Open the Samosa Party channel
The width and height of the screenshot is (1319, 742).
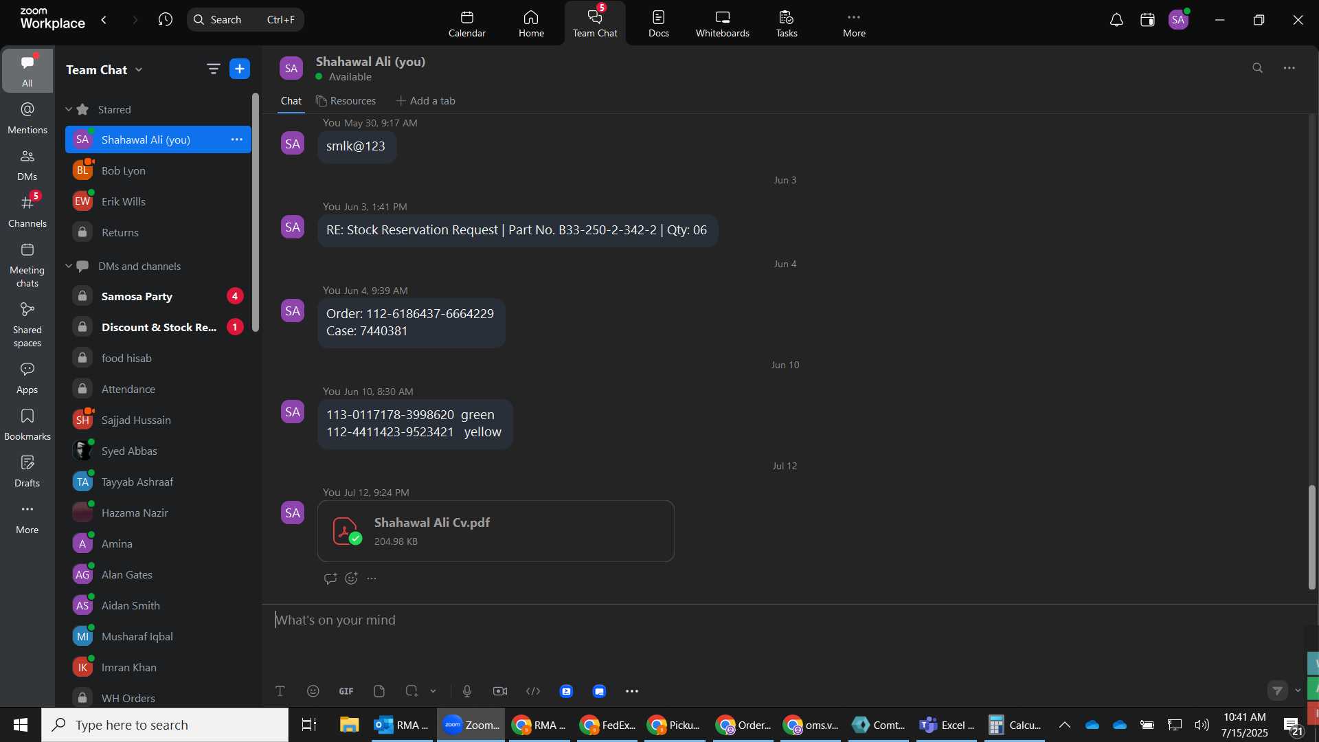[158, 296]
